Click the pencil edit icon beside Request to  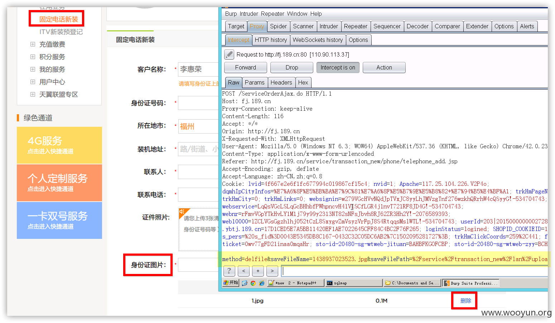click(229, 54)
